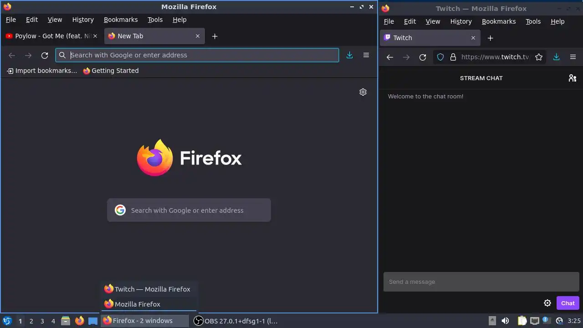Viewport: 583px width, 328px height.
Task: Open the Tools menu in the left Firefox window
Action: point(155,20)
